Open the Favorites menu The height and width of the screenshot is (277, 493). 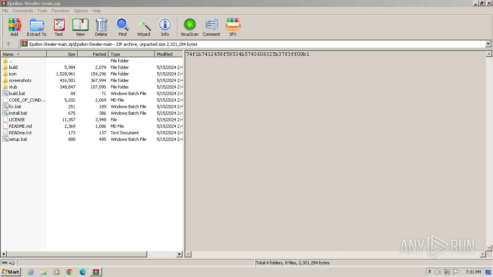60,11
